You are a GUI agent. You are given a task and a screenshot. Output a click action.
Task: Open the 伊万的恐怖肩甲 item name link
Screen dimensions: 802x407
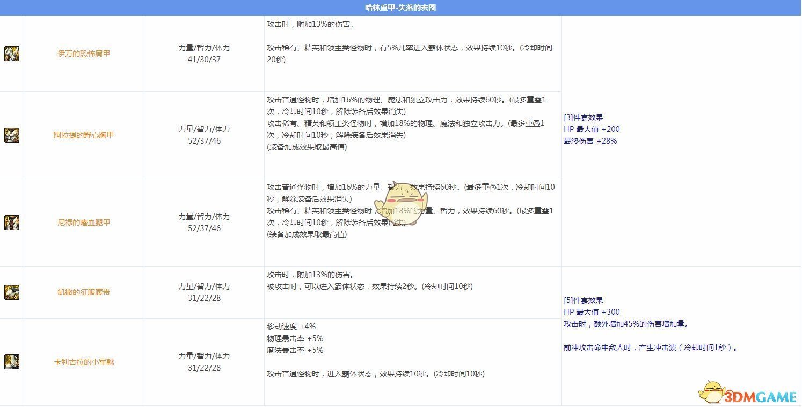[x=84, y=54]
